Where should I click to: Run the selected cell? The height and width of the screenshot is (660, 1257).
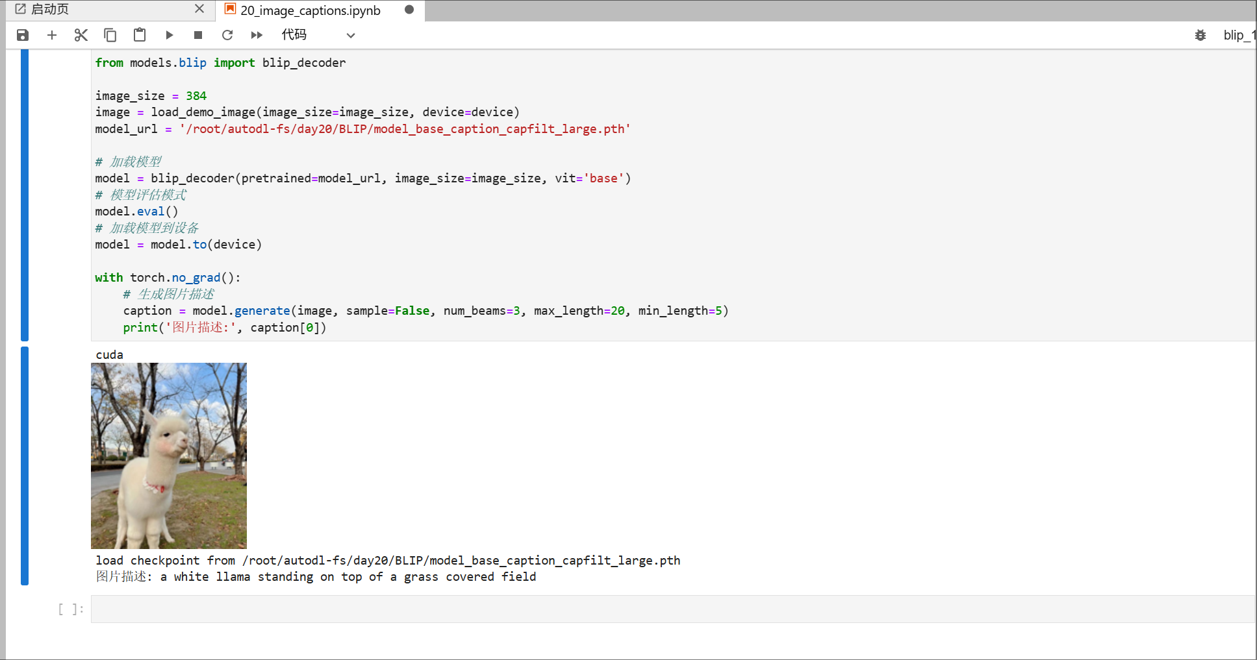point(169,35)
